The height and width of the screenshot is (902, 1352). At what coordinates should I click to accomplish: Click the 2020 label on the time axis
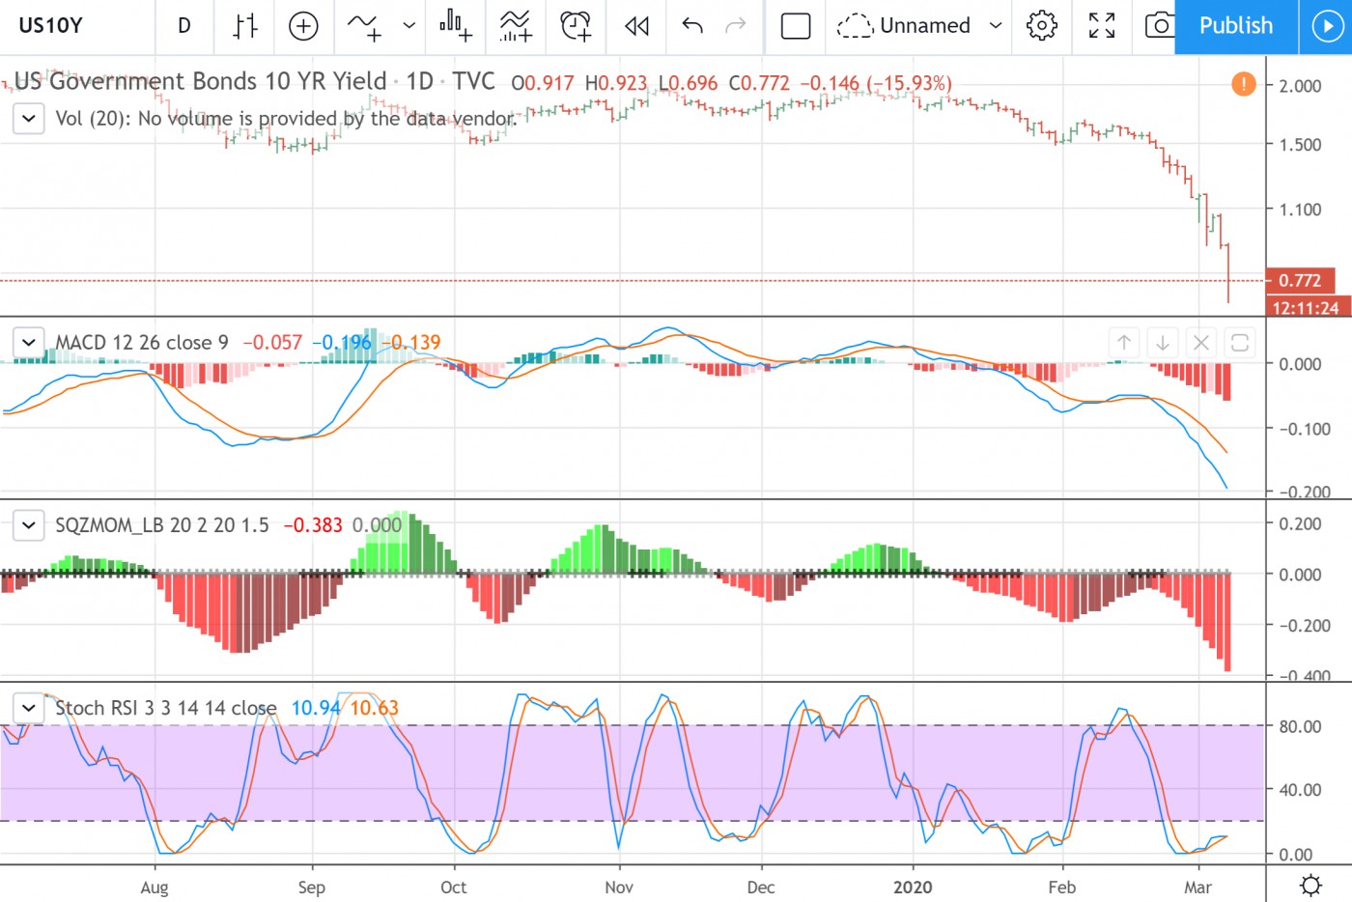[913, 888]
